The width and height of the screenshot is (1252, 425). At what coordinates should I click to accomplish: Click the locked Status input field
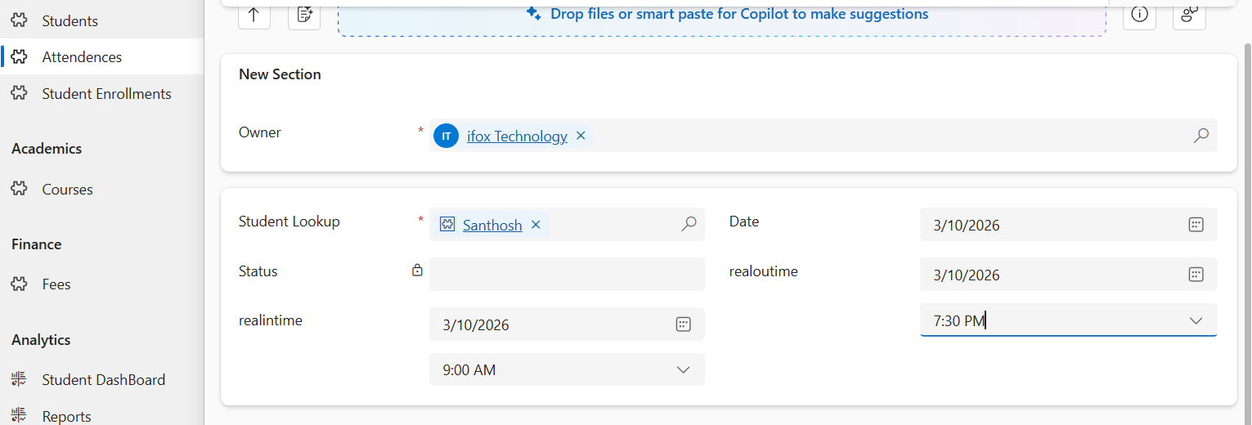(x=566, y=275)
